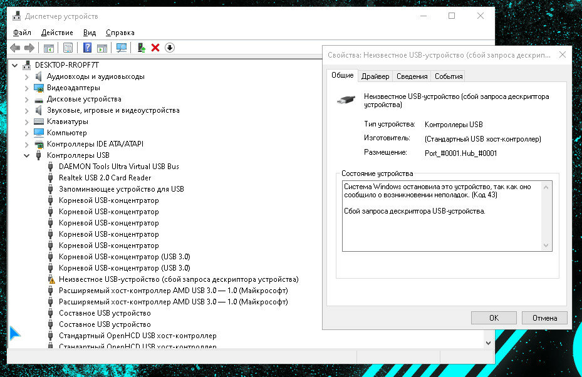Click the Update driver toolbar icon
Viewport: 582px width, 377px height.
(142, 48)
